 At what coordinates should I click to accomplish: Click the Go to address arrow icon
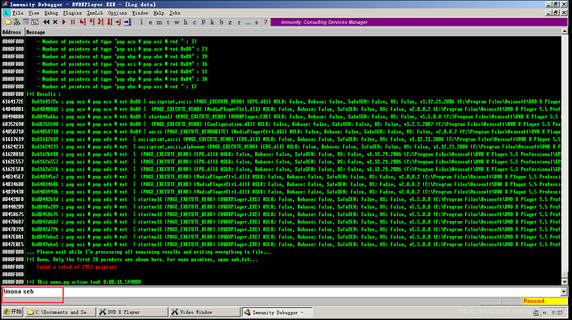pyautogui.click(x=128, y=22)
